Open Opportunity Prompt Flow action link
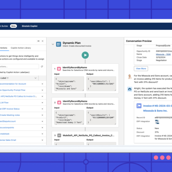 point(13,90)
